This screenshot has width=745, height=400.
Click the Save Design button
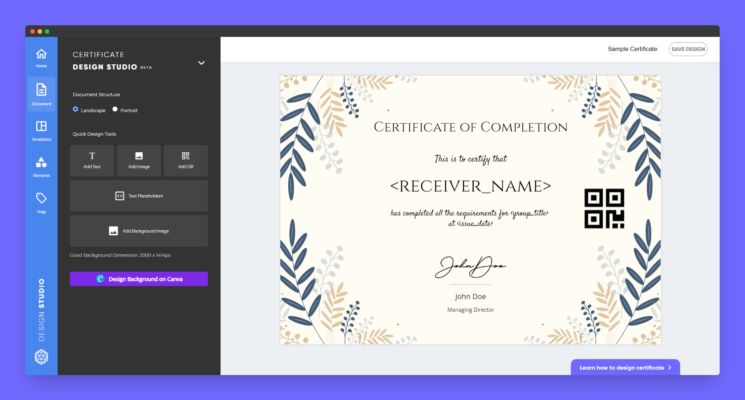[x=687, y=49]
